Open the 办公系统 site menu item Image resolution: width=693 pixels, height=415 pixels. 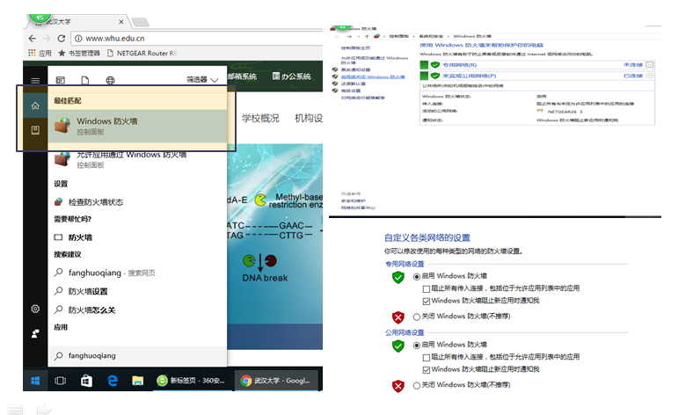pyautogui.click(x=292, y=76)
